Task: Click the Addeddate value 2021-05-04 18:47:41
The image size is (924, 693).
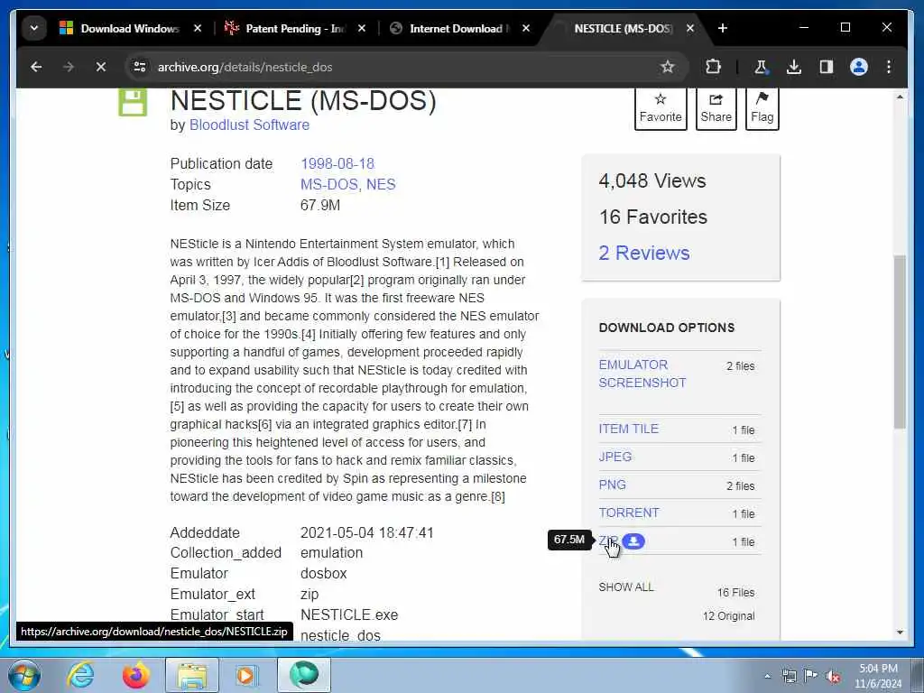Action: coord(367,532)
